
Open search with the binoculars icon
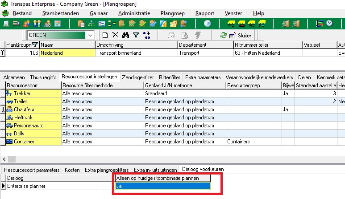125,35
